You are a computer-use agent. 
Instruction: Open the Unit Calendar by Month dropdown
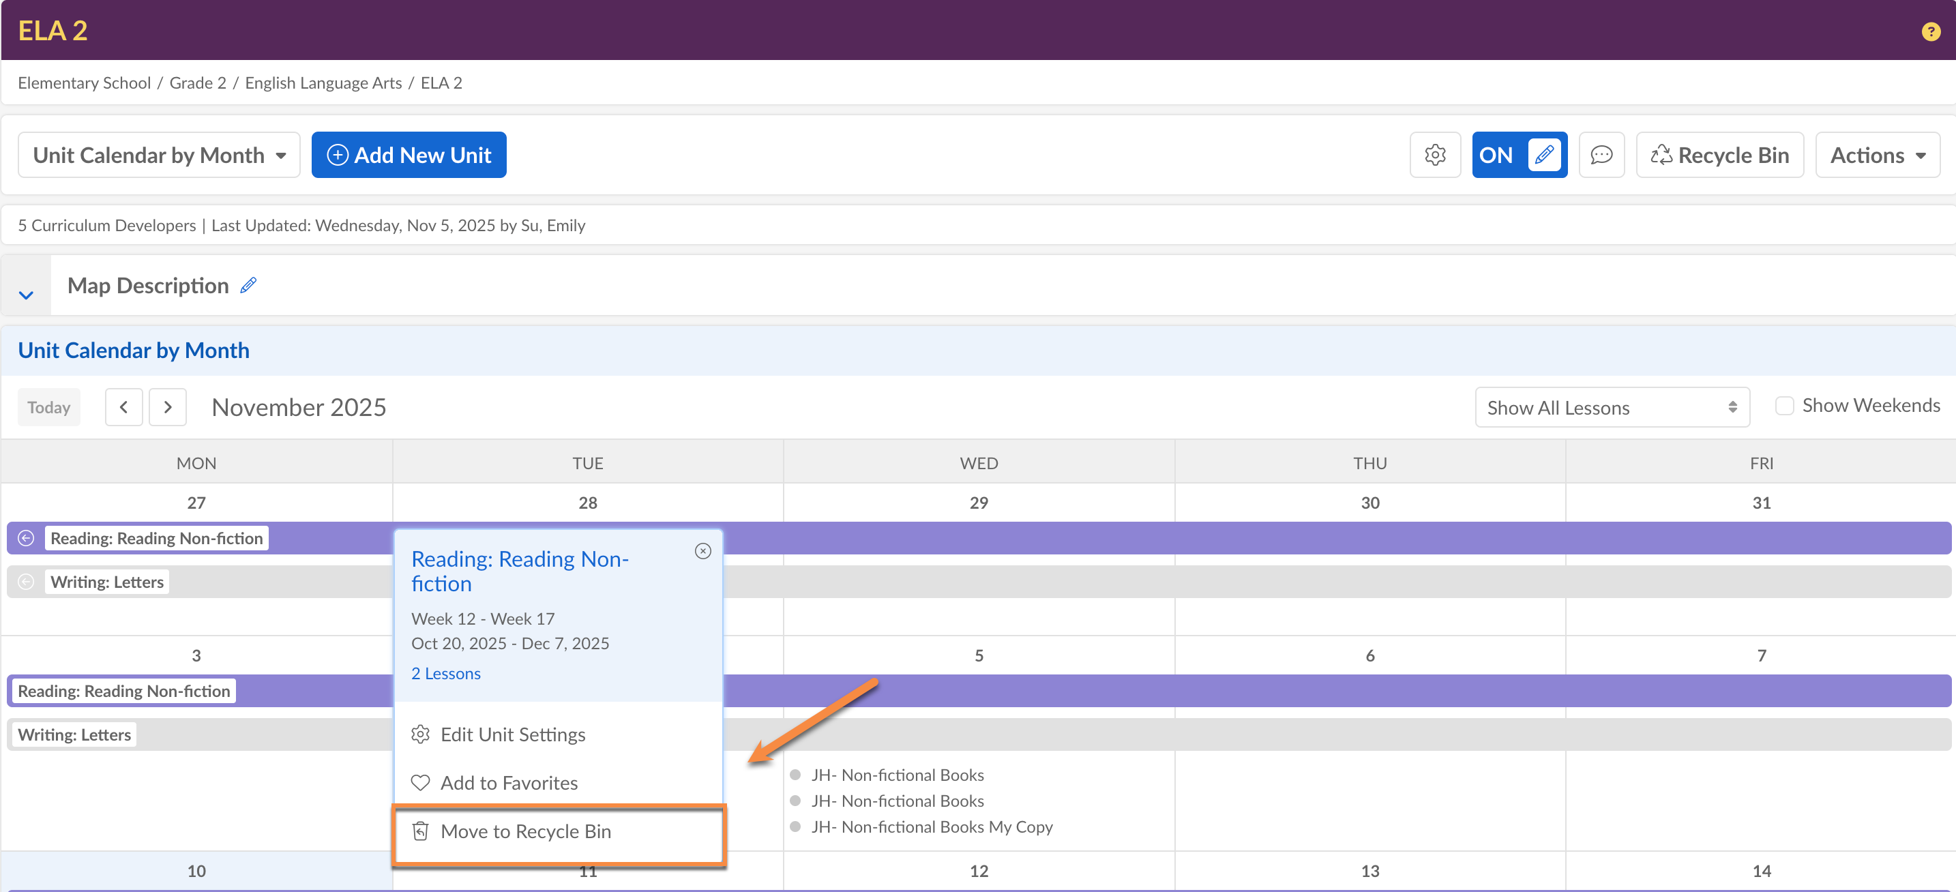coord(159,155)
